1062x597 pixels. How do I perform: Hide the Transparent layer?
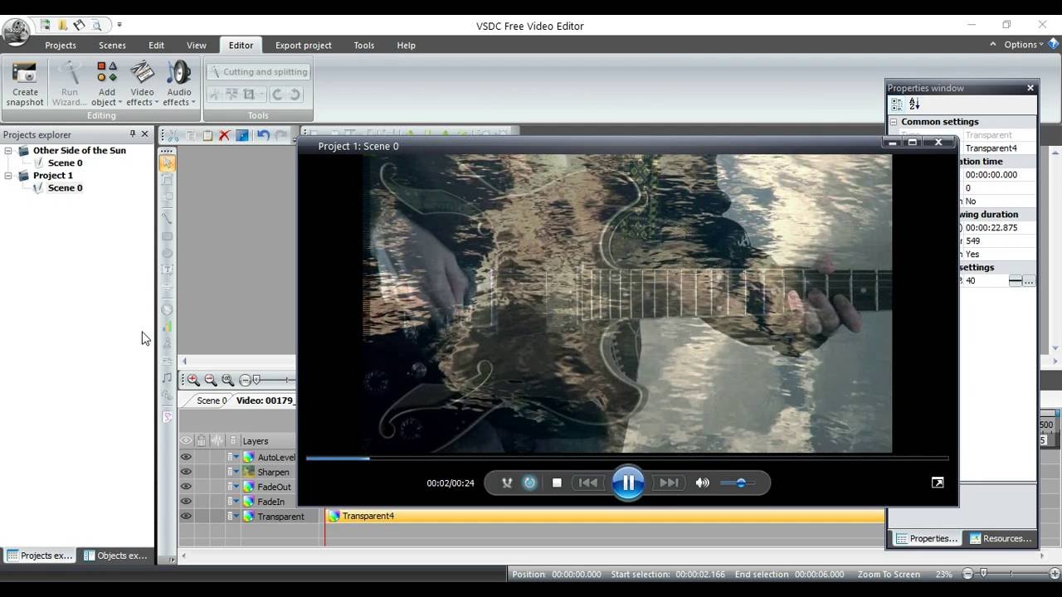coord(186,516)
